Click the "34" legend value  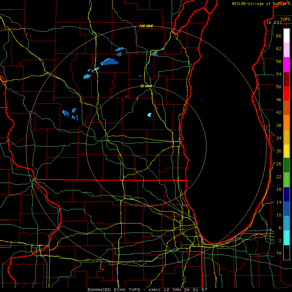click(279, 138)
